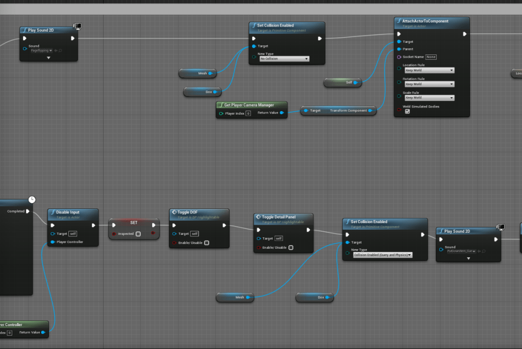The height and width of the screenshot is (349, 522).
Task: Click monitor icon on PageFlipping Play Sound 2D
Action: tap(78, 26)
